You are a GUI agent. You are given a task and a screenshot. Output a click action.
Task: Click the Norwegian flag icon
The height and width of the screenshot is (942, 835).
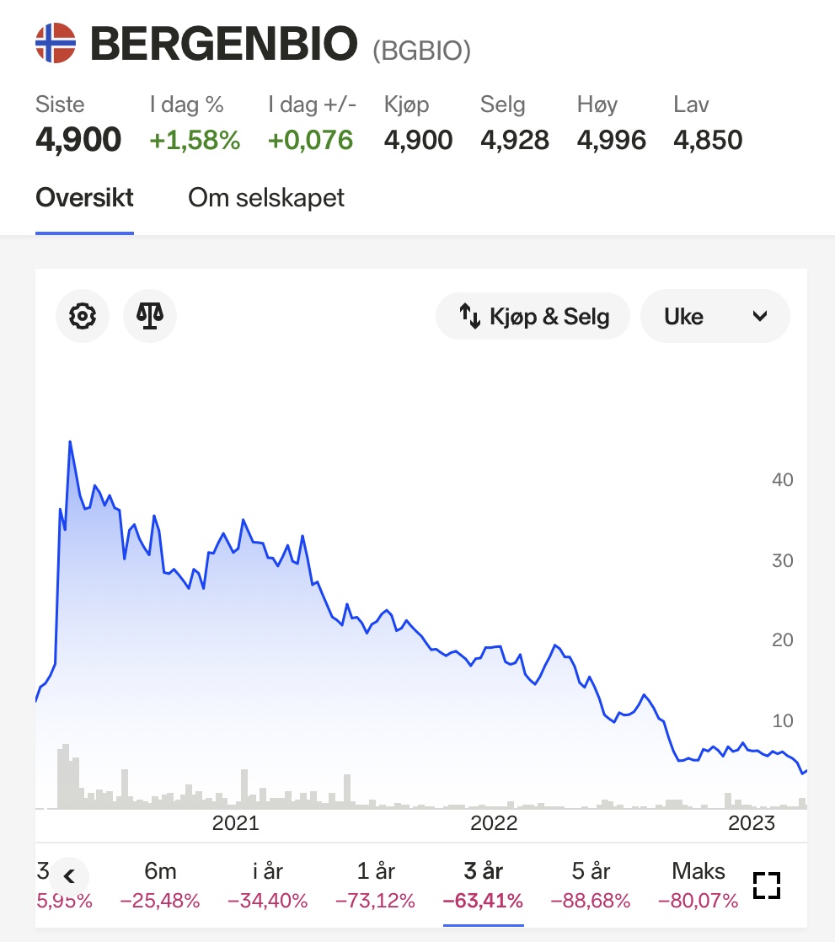56,43
